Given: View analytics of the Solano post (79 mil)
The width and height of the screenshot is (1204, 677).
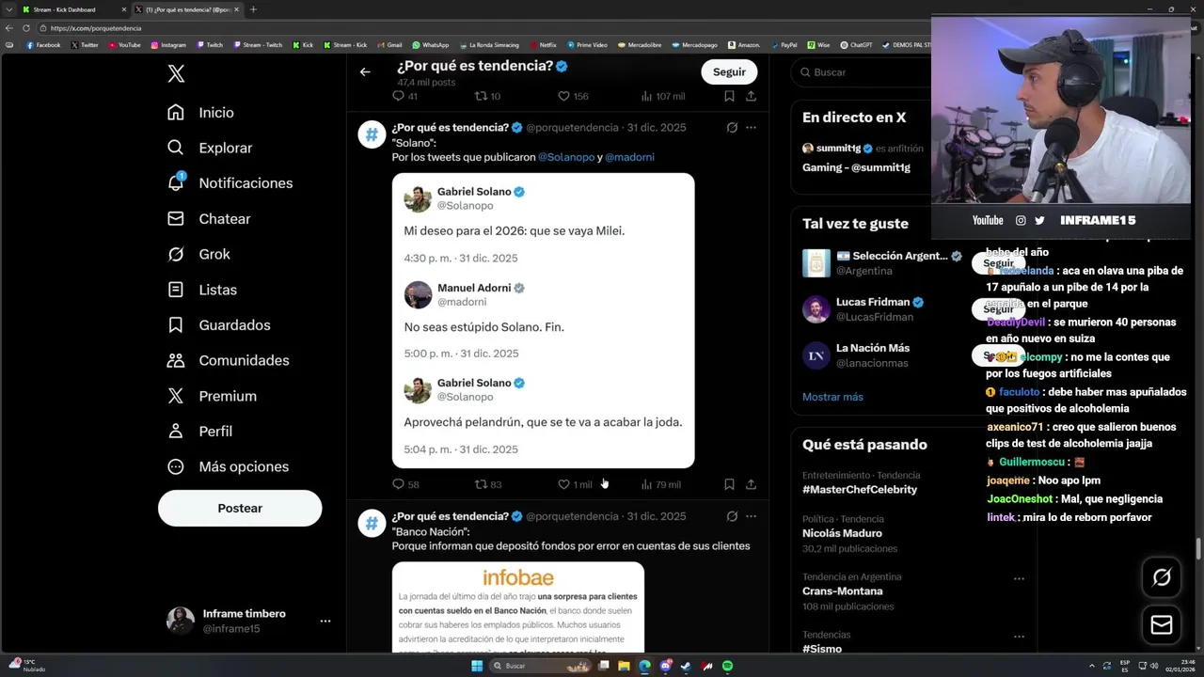Looking at the screenshot, I should point(660,484).
